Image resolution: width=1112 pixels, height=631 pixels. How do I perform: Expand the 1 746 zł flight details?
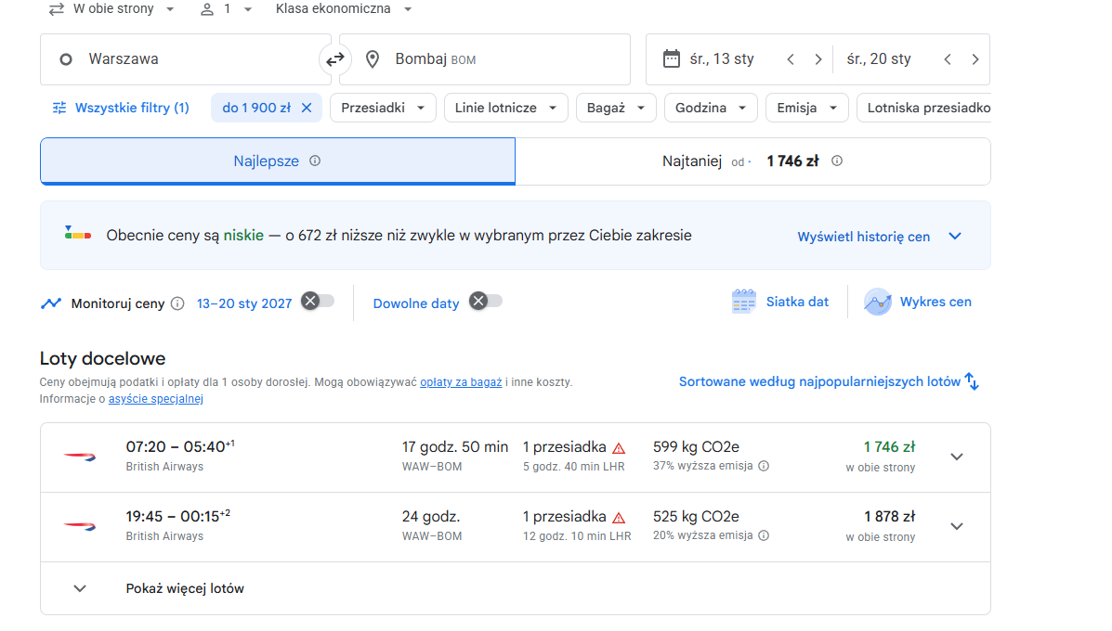[x=957, y=457]
